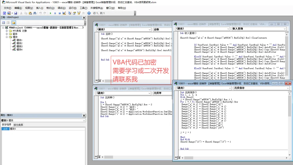Click horizontal scrollbar thumb in 出货保存 window
The image size is (293, 165).
(189, 158)
